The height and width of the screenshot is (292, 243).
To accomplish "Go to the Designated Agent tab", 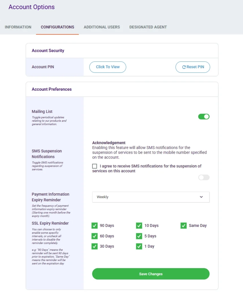I will 148,27.
